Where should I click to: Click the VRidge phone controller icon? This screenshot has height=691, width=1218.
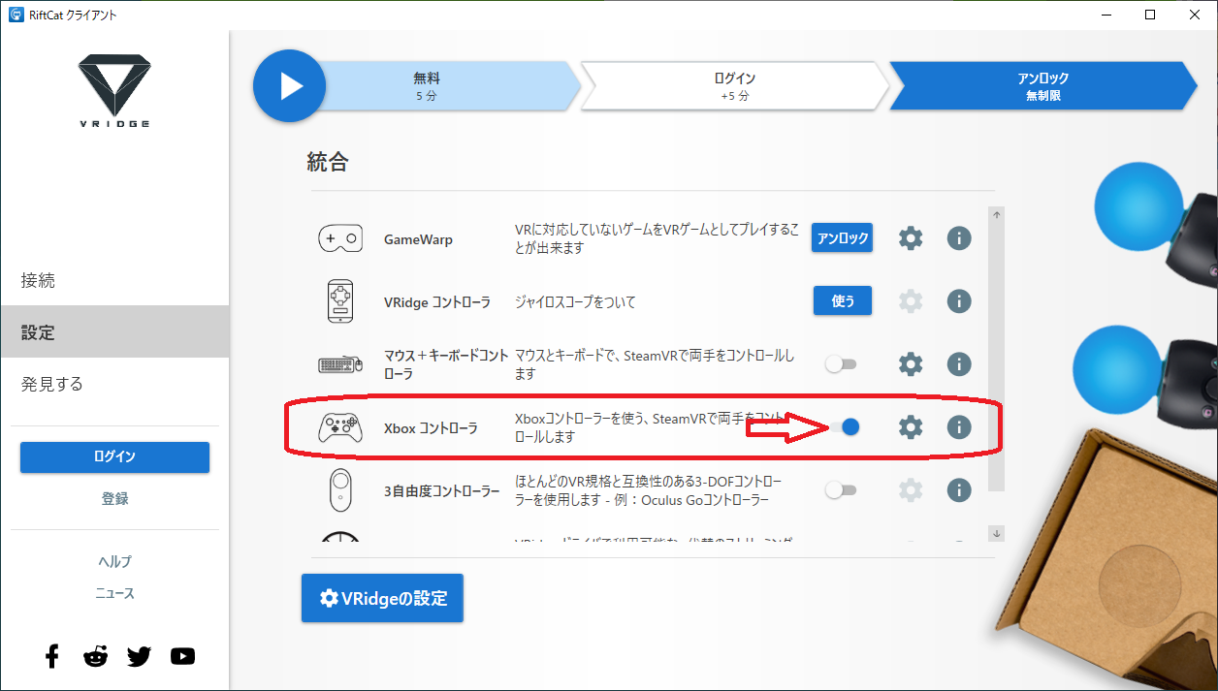340,301
